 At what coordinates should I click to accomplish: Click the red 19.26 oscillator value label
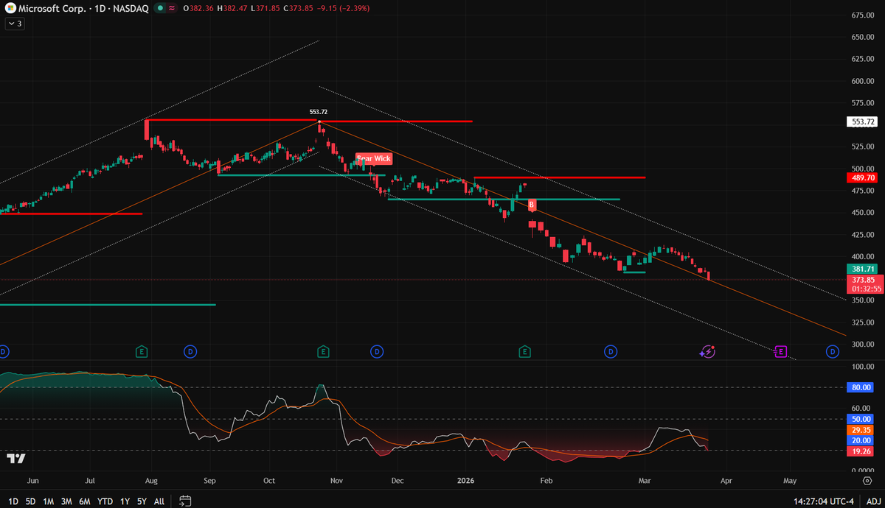click(862, 451)
